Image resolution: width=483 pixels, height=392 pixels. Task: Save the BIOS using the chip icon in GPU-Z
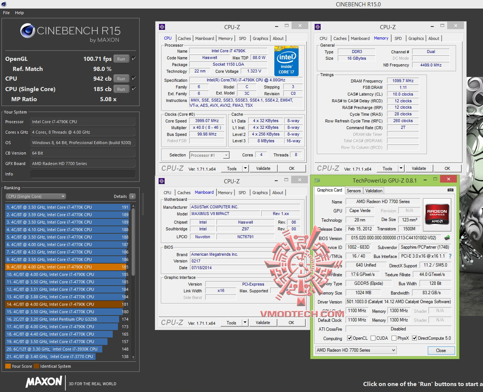pos(447,237)
